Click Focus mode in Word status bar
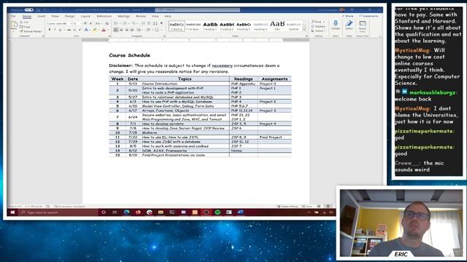Screen dimensions: 467x262 [306, 206]
